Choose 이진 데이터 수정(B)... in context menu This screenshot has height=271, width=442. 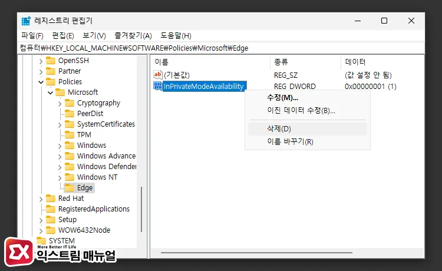[x=307, y=110]
